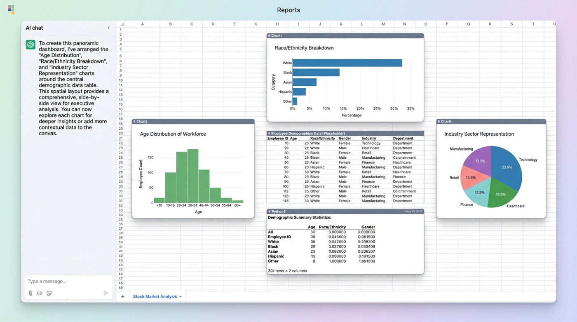Click the Race/Ethnicity column header in the table
Image resolution: width=577 pixels, height=322 pixels.
(323, 139)
